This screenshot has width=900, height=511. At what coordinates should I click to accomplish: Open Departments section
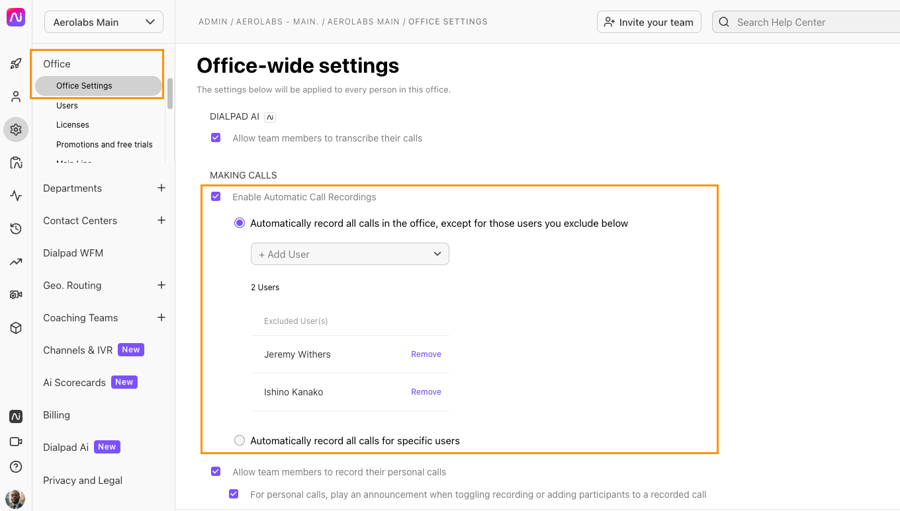coord(73,188)
